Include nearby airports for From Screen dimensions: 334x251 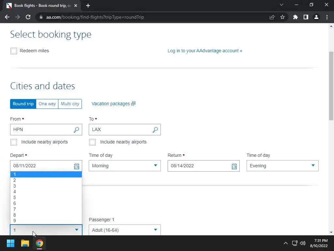[14, 142]
